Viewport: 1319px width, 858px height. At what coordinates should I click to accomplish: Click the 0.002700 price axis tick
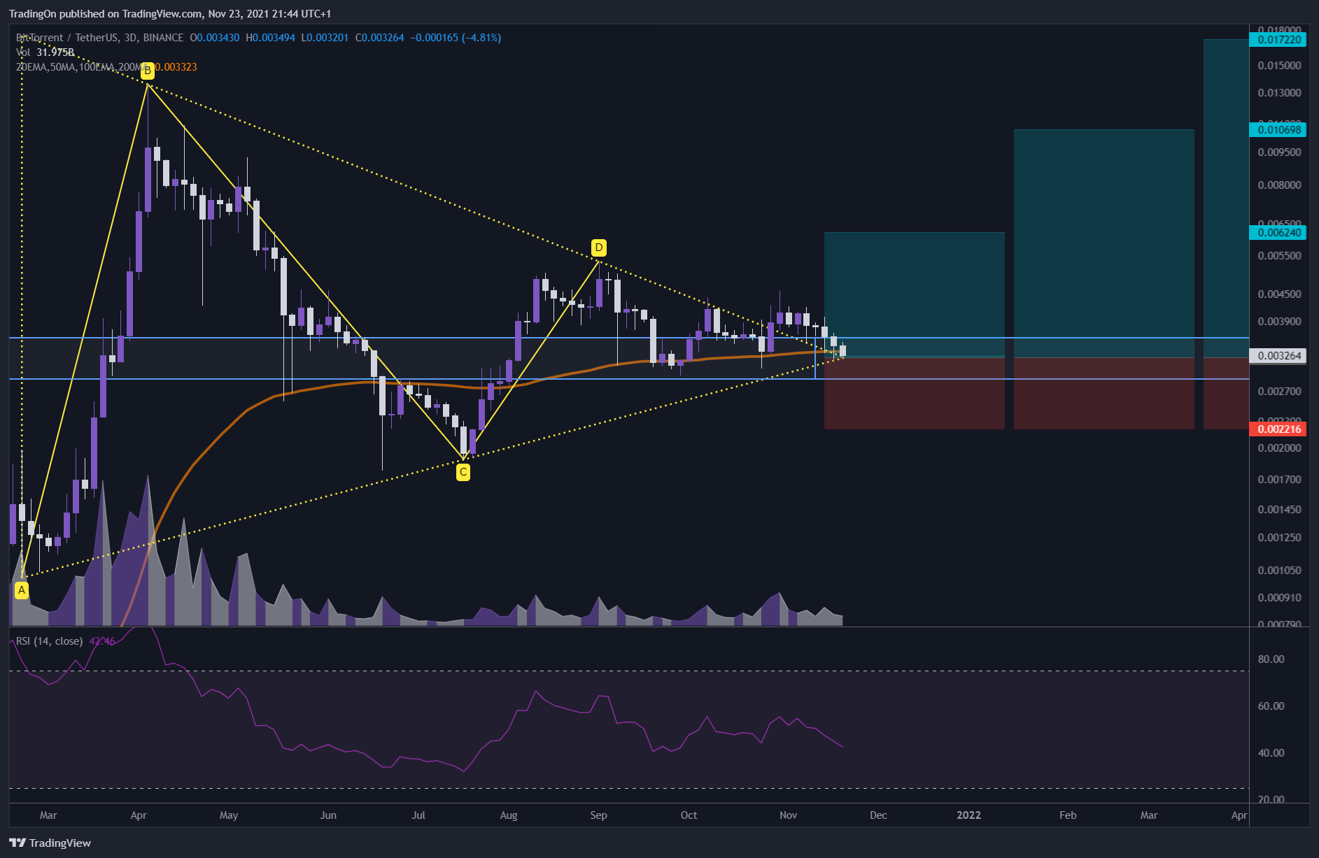point(1280,391)
